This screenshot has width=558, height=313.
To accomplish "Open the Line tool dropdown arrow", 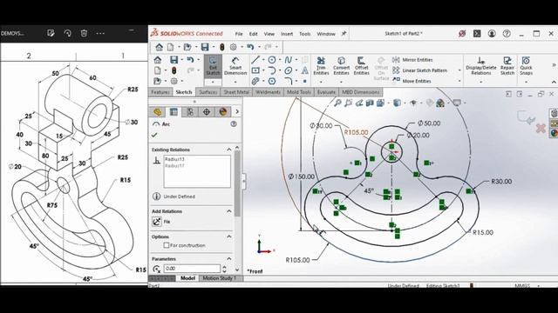I will pos(263,60).
